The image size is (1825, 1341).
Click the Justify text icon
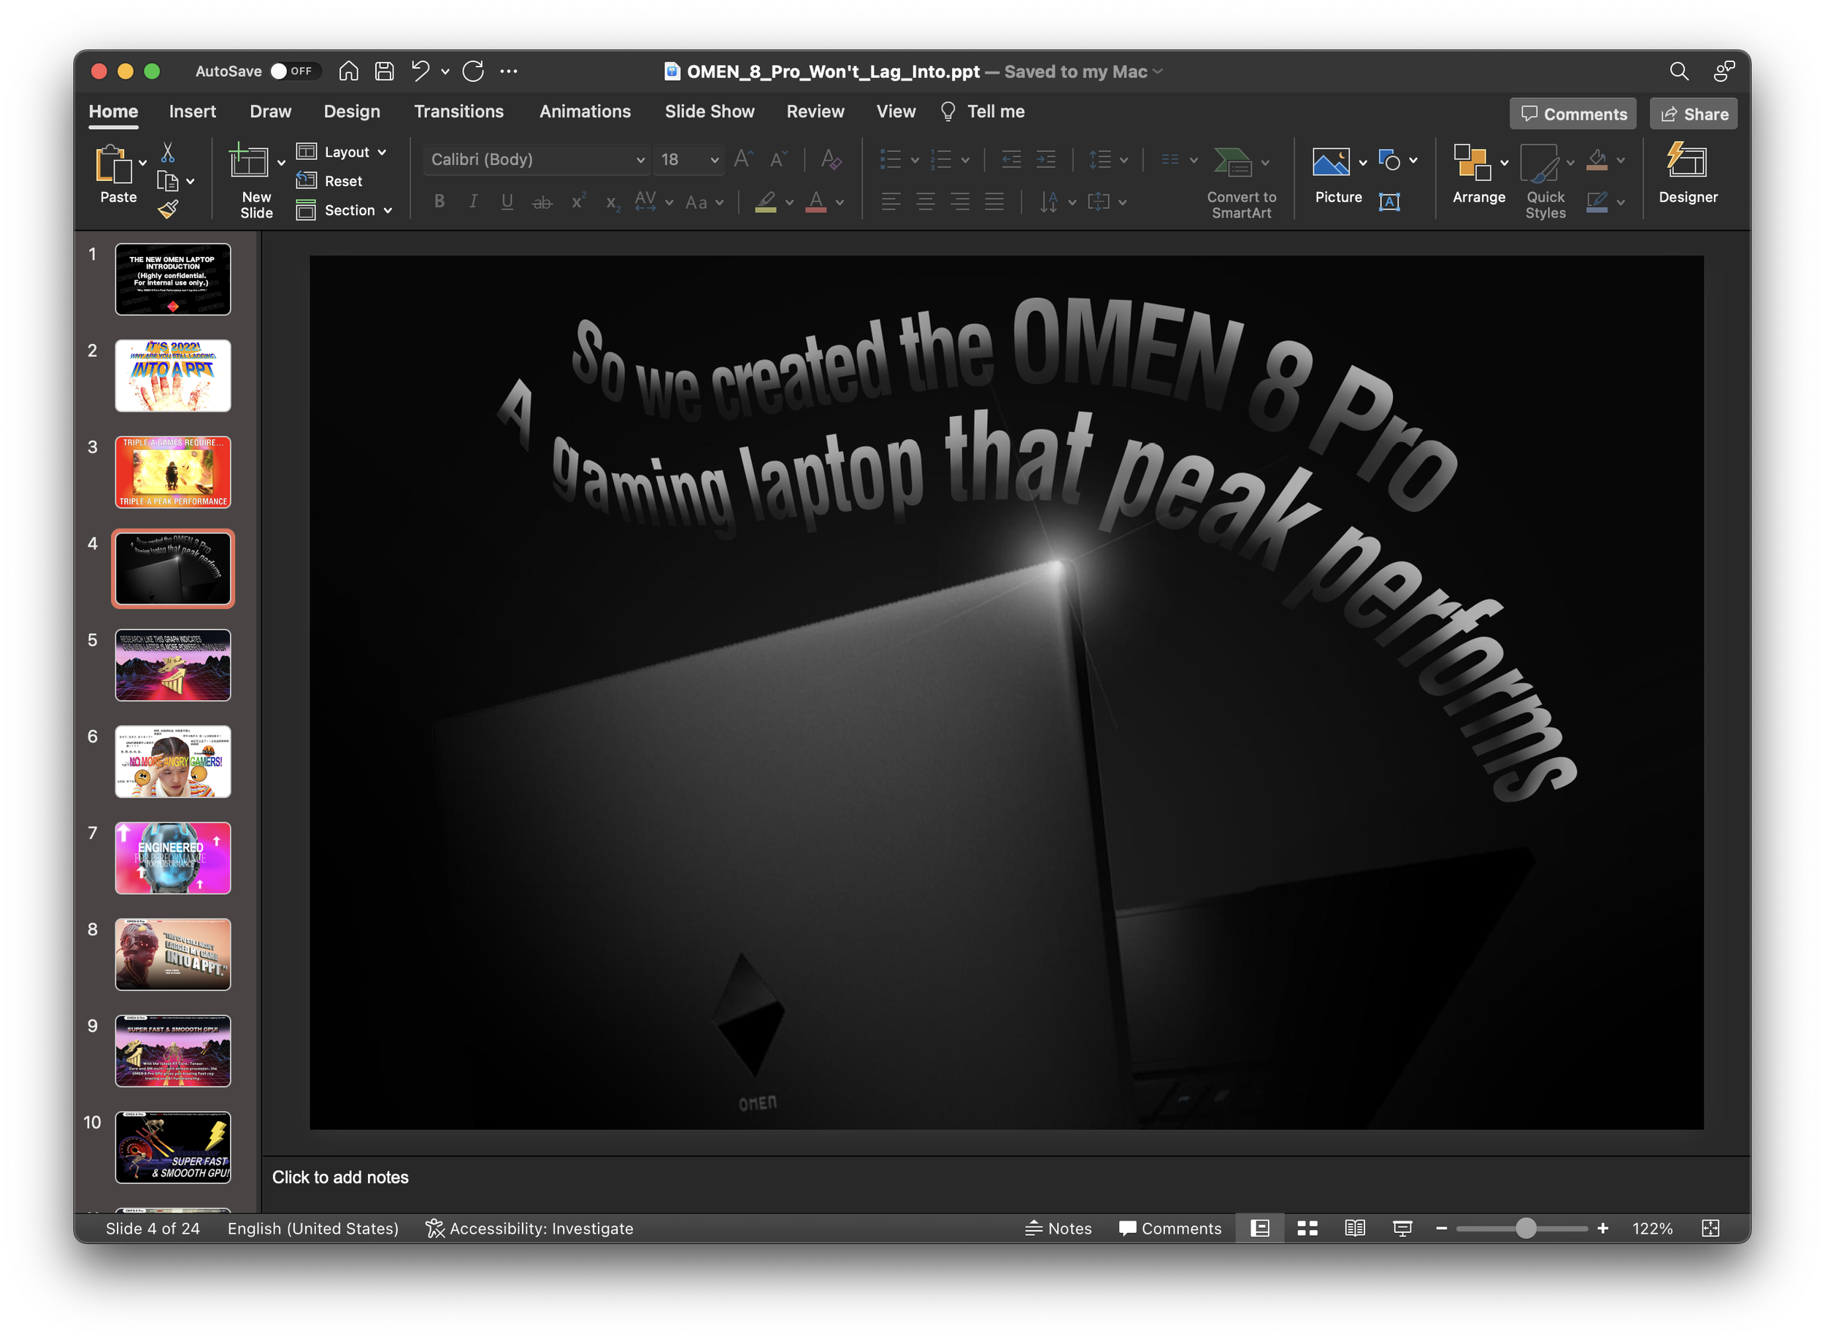pos(994,202)
